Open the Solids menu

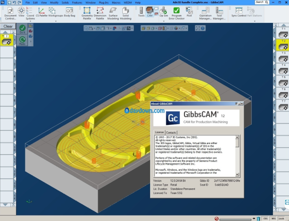pyautogui.click(x=65, y=3)
